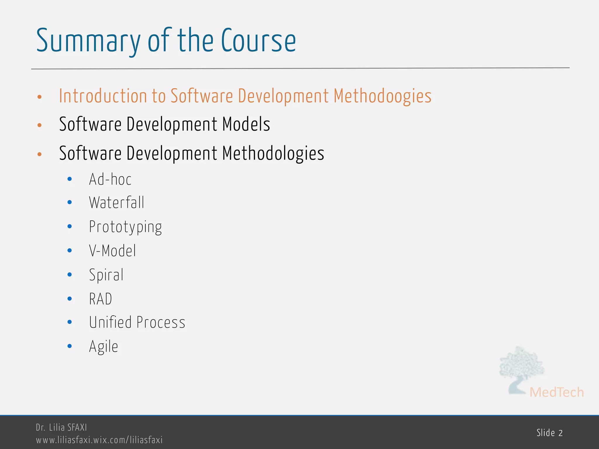Viewport: 599px width, 449px height.
Task: Click the orange bullet beside Software Development Models
Action: 39,125
